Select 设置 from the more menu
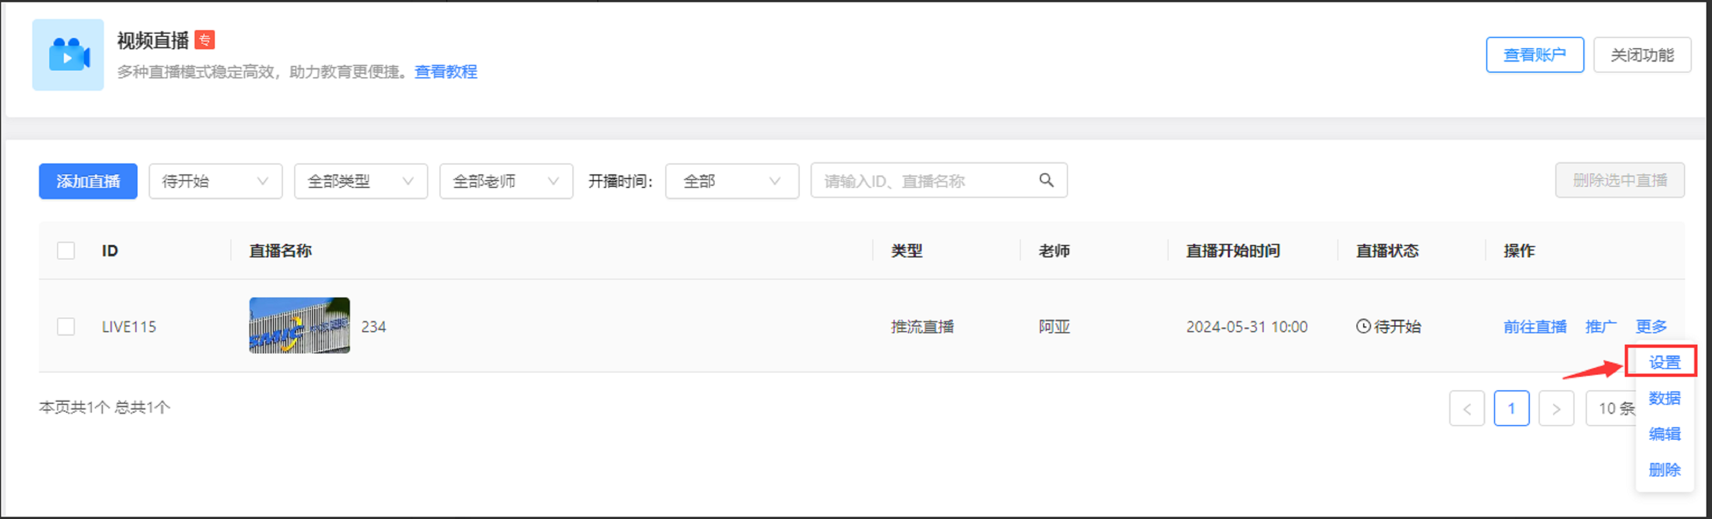1712x519 pixels. tap(1664, 362)
